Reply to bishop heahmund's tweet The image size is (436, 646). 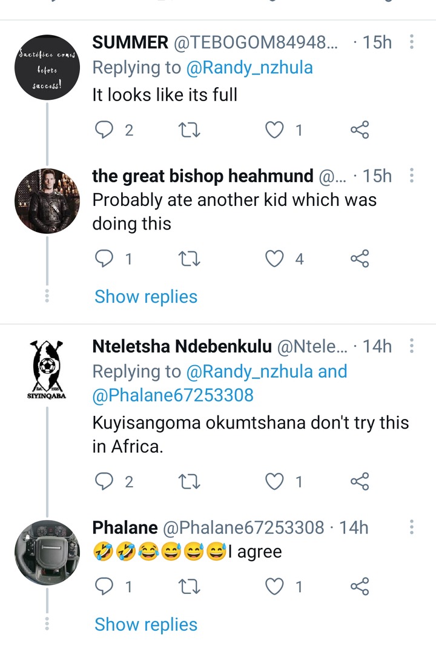[104, 259]
